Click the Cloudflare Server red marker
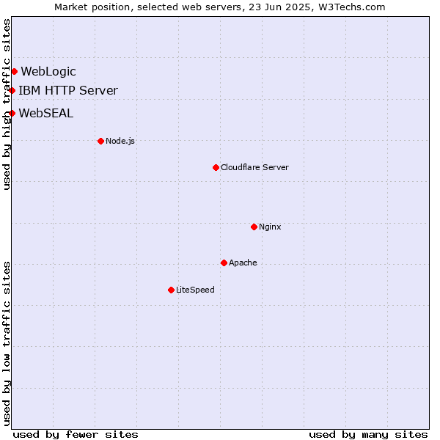The width and height of the screenshot is (440, 440). [x=216, y=167]
